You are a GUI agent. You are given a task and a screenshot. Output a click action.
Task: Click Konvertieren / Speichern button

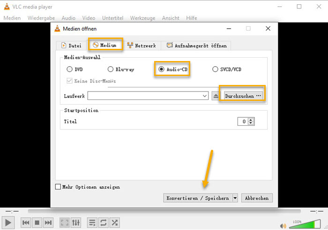pyautogui.click(x=198, y=198)
